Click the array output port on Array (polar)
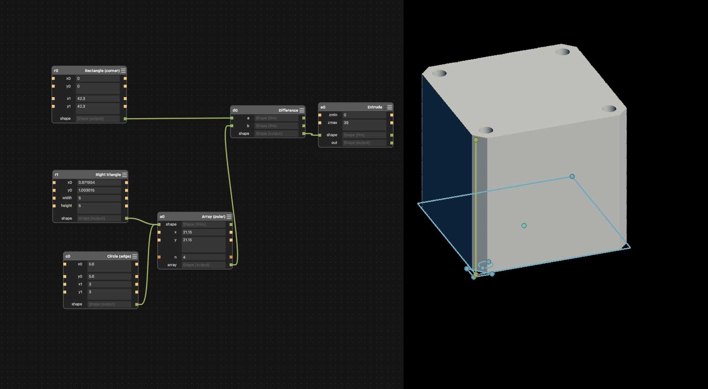708x389 pixels. pos(232,265)
